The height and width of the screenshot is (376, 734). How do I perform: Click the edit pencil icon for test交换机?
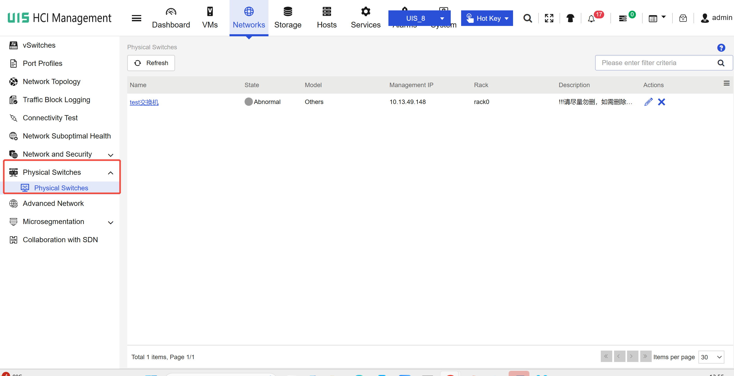(x=648, y=102)
